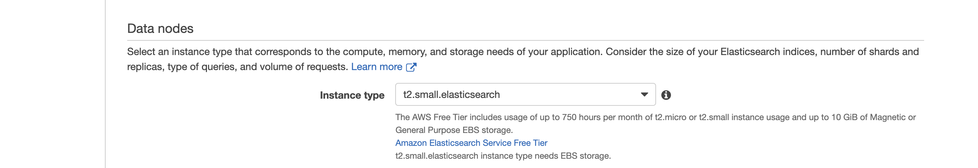Open Amazon Elasticsearch Service Free Tier link
The width and height of the screenshot is (978, 168).
(471, 143)
